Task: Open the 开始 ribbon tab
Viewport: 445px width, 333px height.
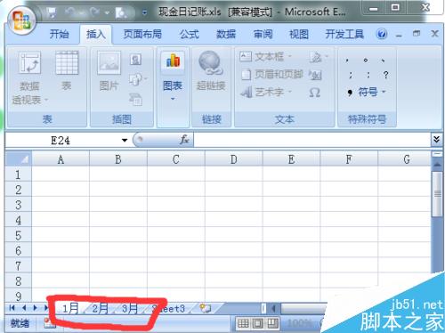Action: (x=59, y=34)
